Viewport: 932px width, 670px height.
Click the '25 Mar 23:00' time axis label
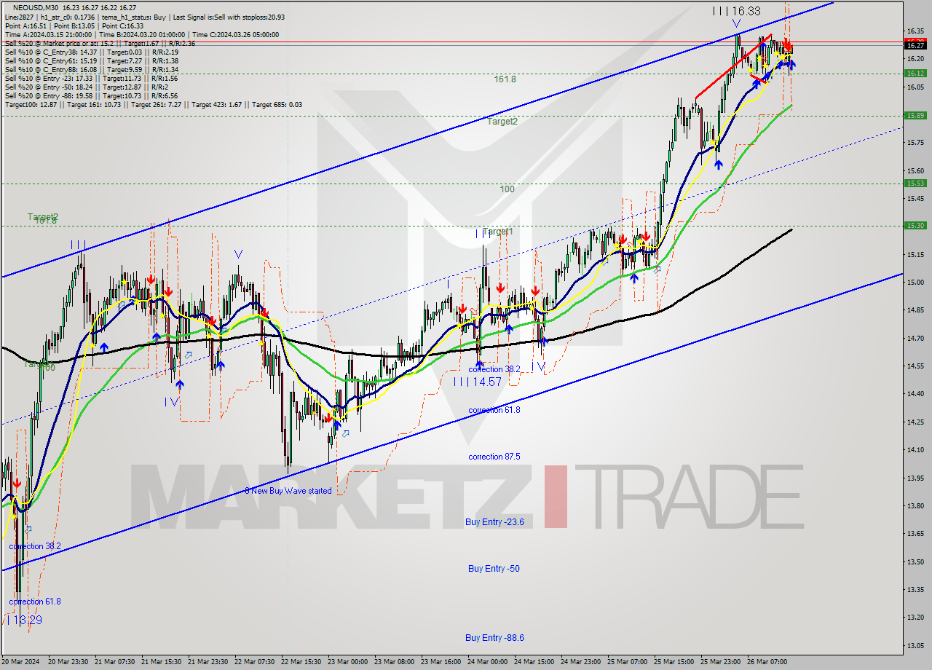720,661
